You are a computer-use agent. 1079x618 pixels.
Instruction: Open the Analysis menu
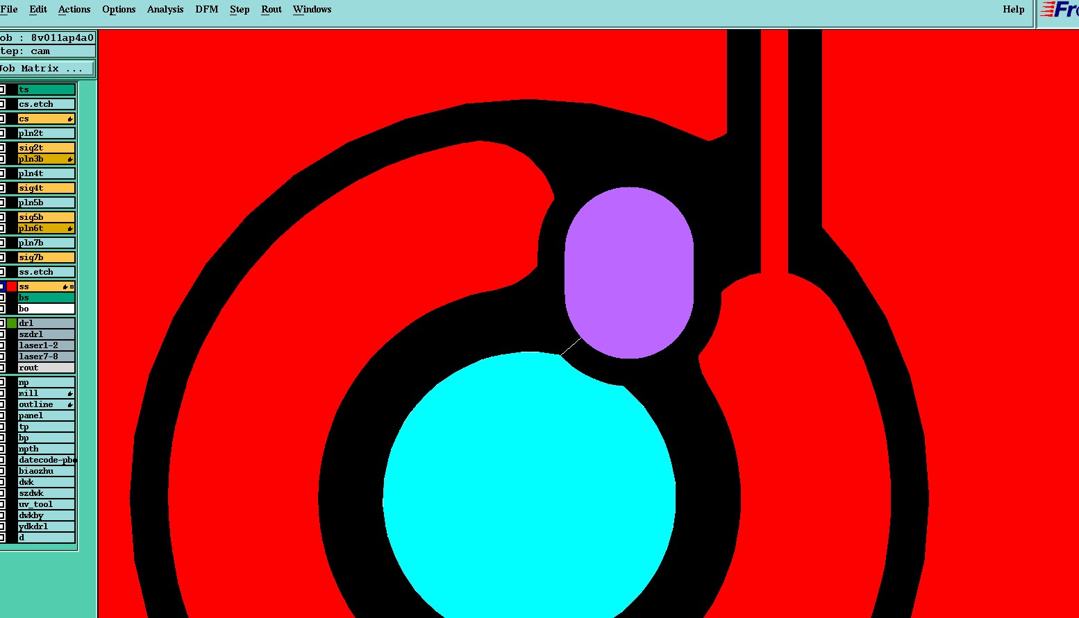pos(165,9)
